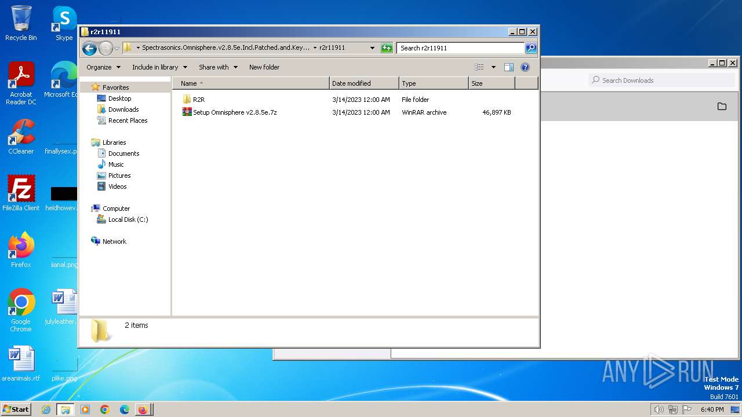
Task: Click the Spectrasonics.Omnisphere breadcrumb segment
Action: point(226,48)
